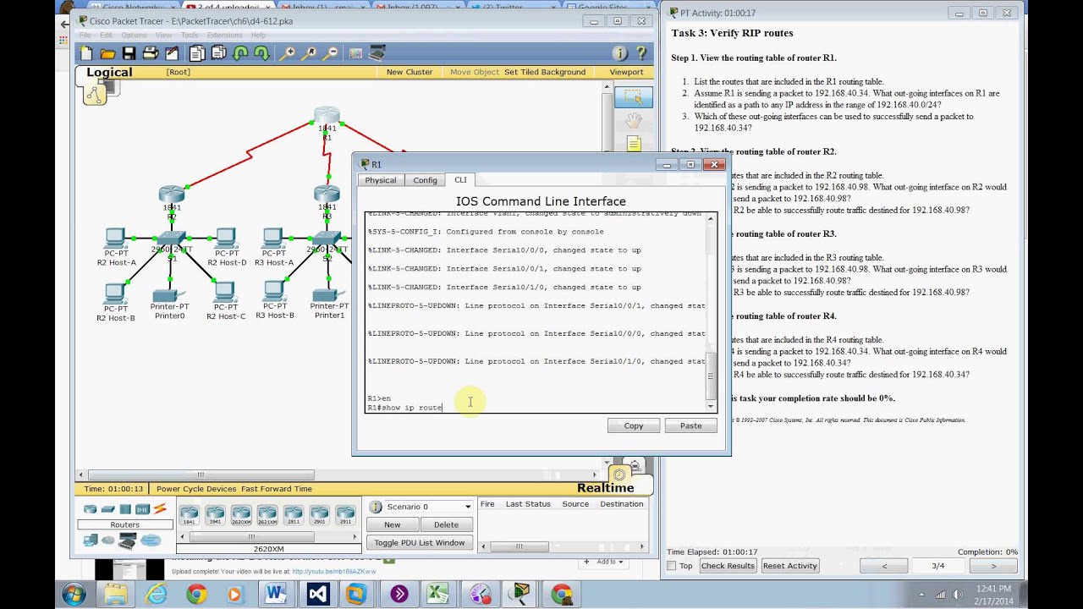The height and width of the screenshot is (609, 1083).
Task: Click Check Results button
Action: coord(728,566)
